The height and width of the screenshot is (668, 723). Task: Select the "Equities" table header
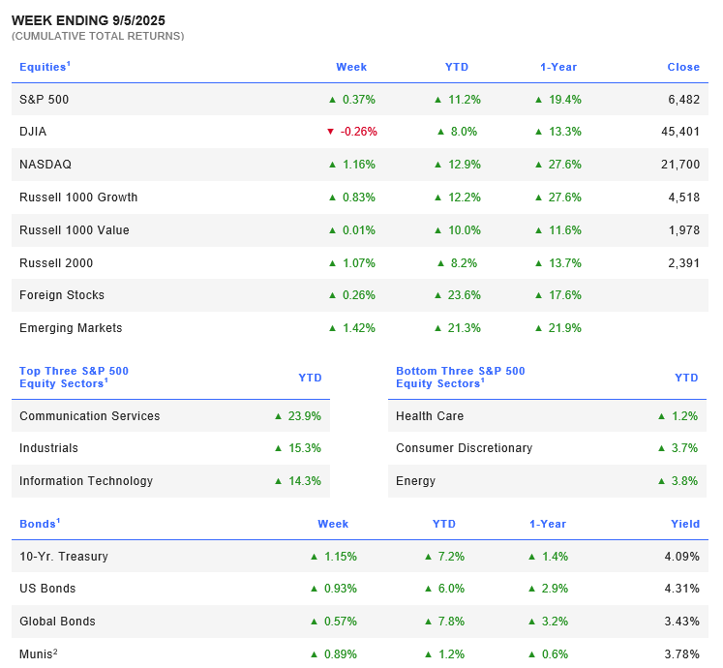(x=45, y=67)
